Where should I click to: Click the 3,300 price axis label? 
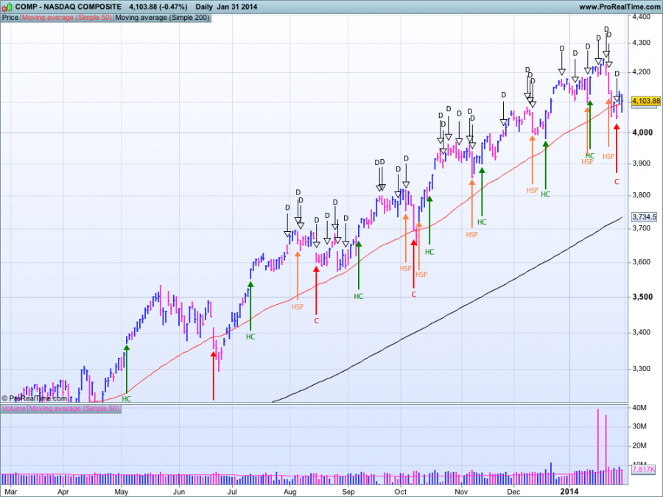click(642, 369)
